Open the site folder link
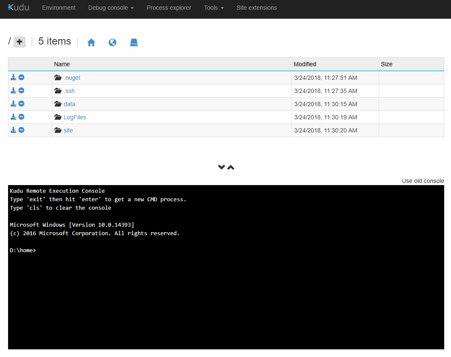Image resolution: width=451 pixels, height=357 pixels. (68, 130)
